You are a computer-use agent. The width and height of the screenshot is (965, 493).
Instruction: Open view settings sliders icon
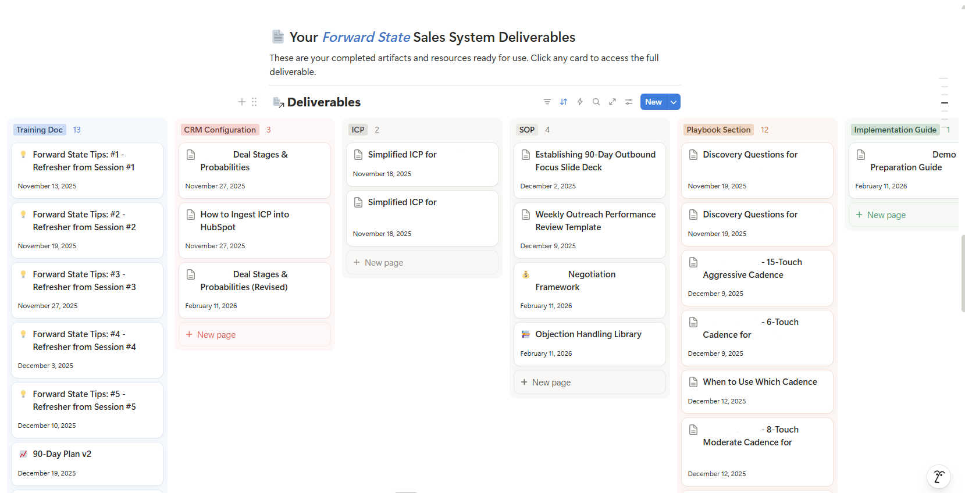tap(629, 102)
